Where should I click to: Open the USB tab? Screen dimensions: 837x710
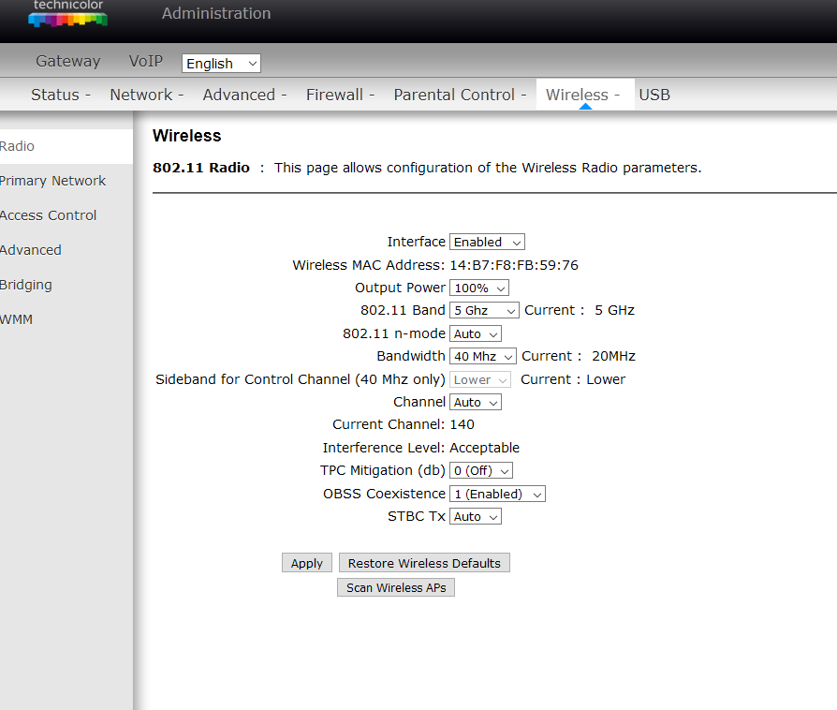pos(654,95)
